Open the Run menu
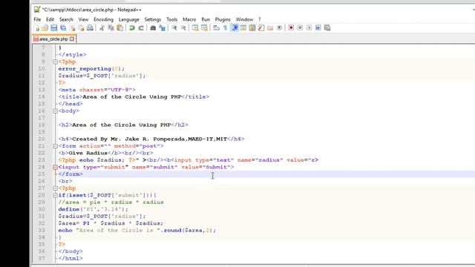The height and width of the screenshot is (267, 475). pos(206,19)
